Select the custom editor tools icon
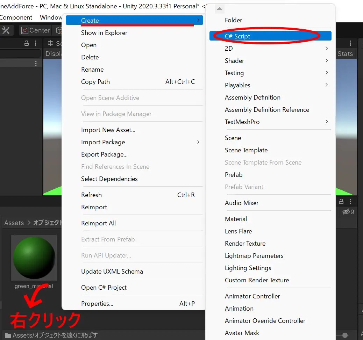 (x=6, y=30)
